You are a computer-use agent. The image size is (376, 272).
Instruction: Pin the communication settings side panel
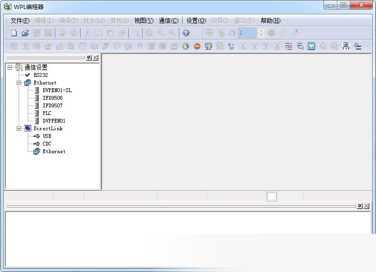pos(89,58)
